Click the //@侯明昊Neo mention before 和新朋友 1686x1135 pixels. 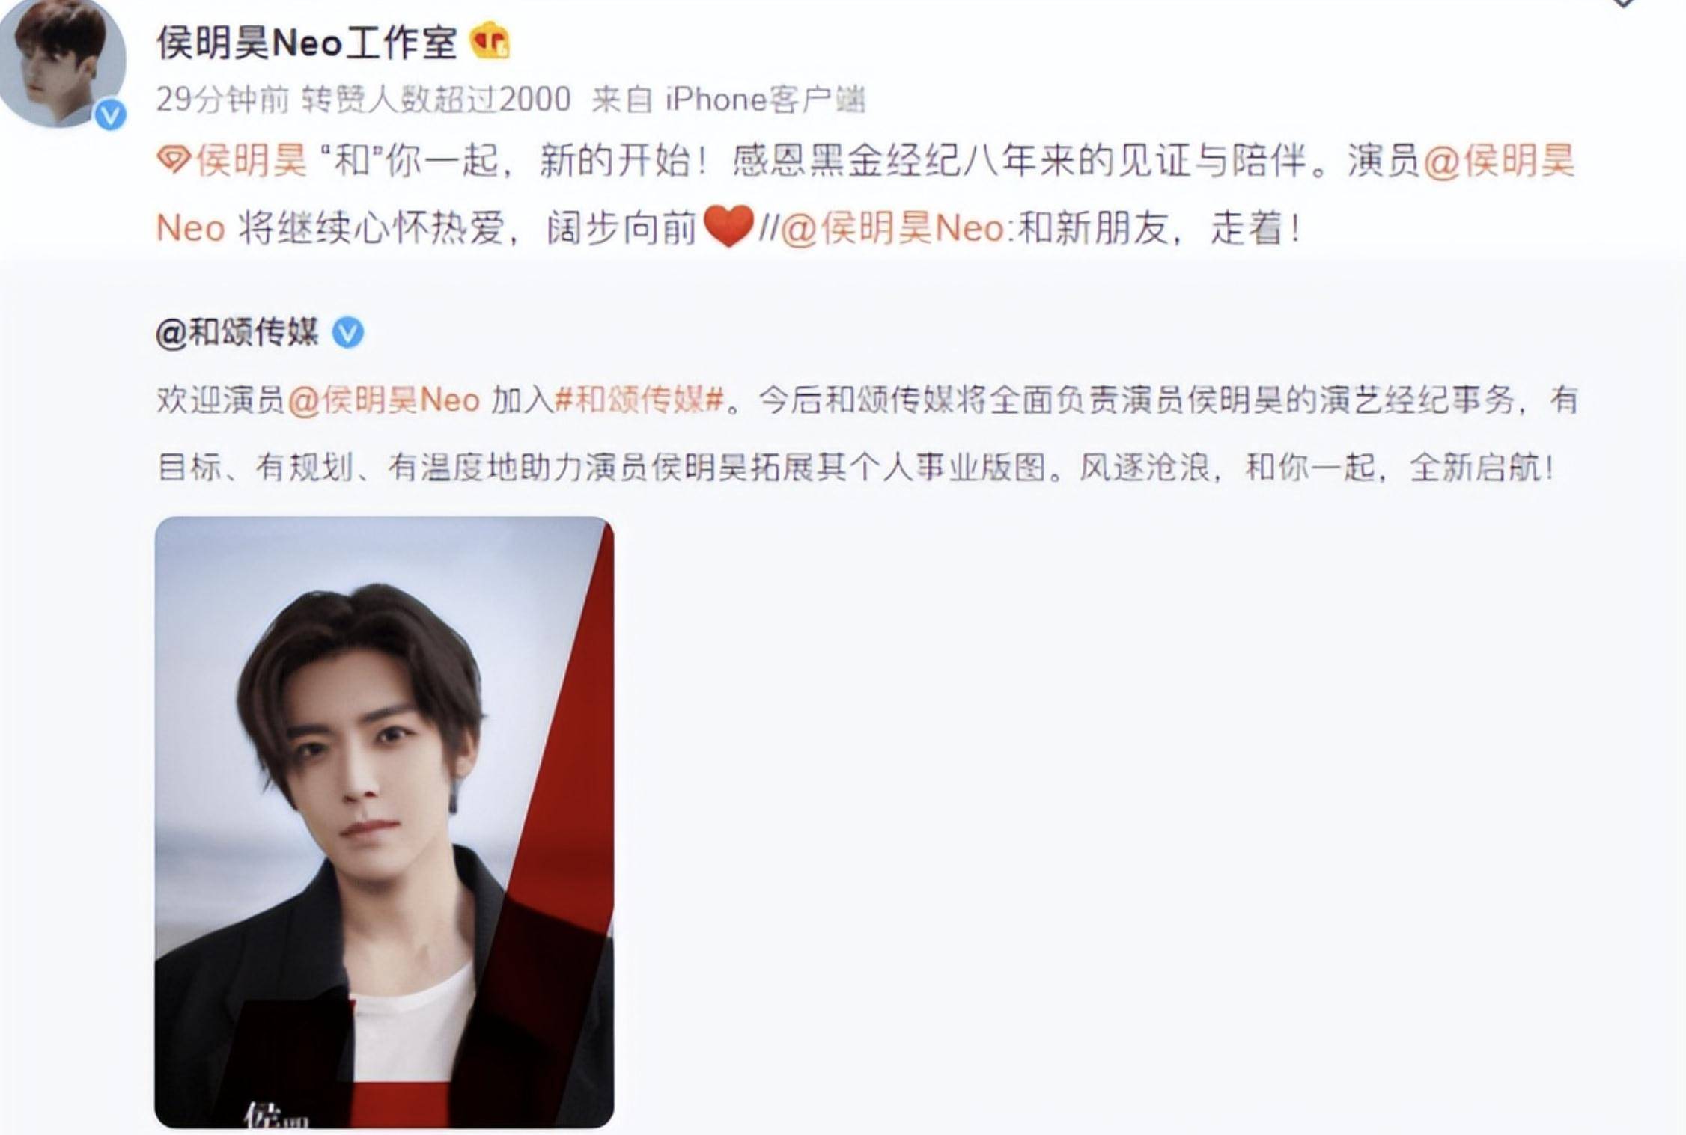click(x=892, y=227)
